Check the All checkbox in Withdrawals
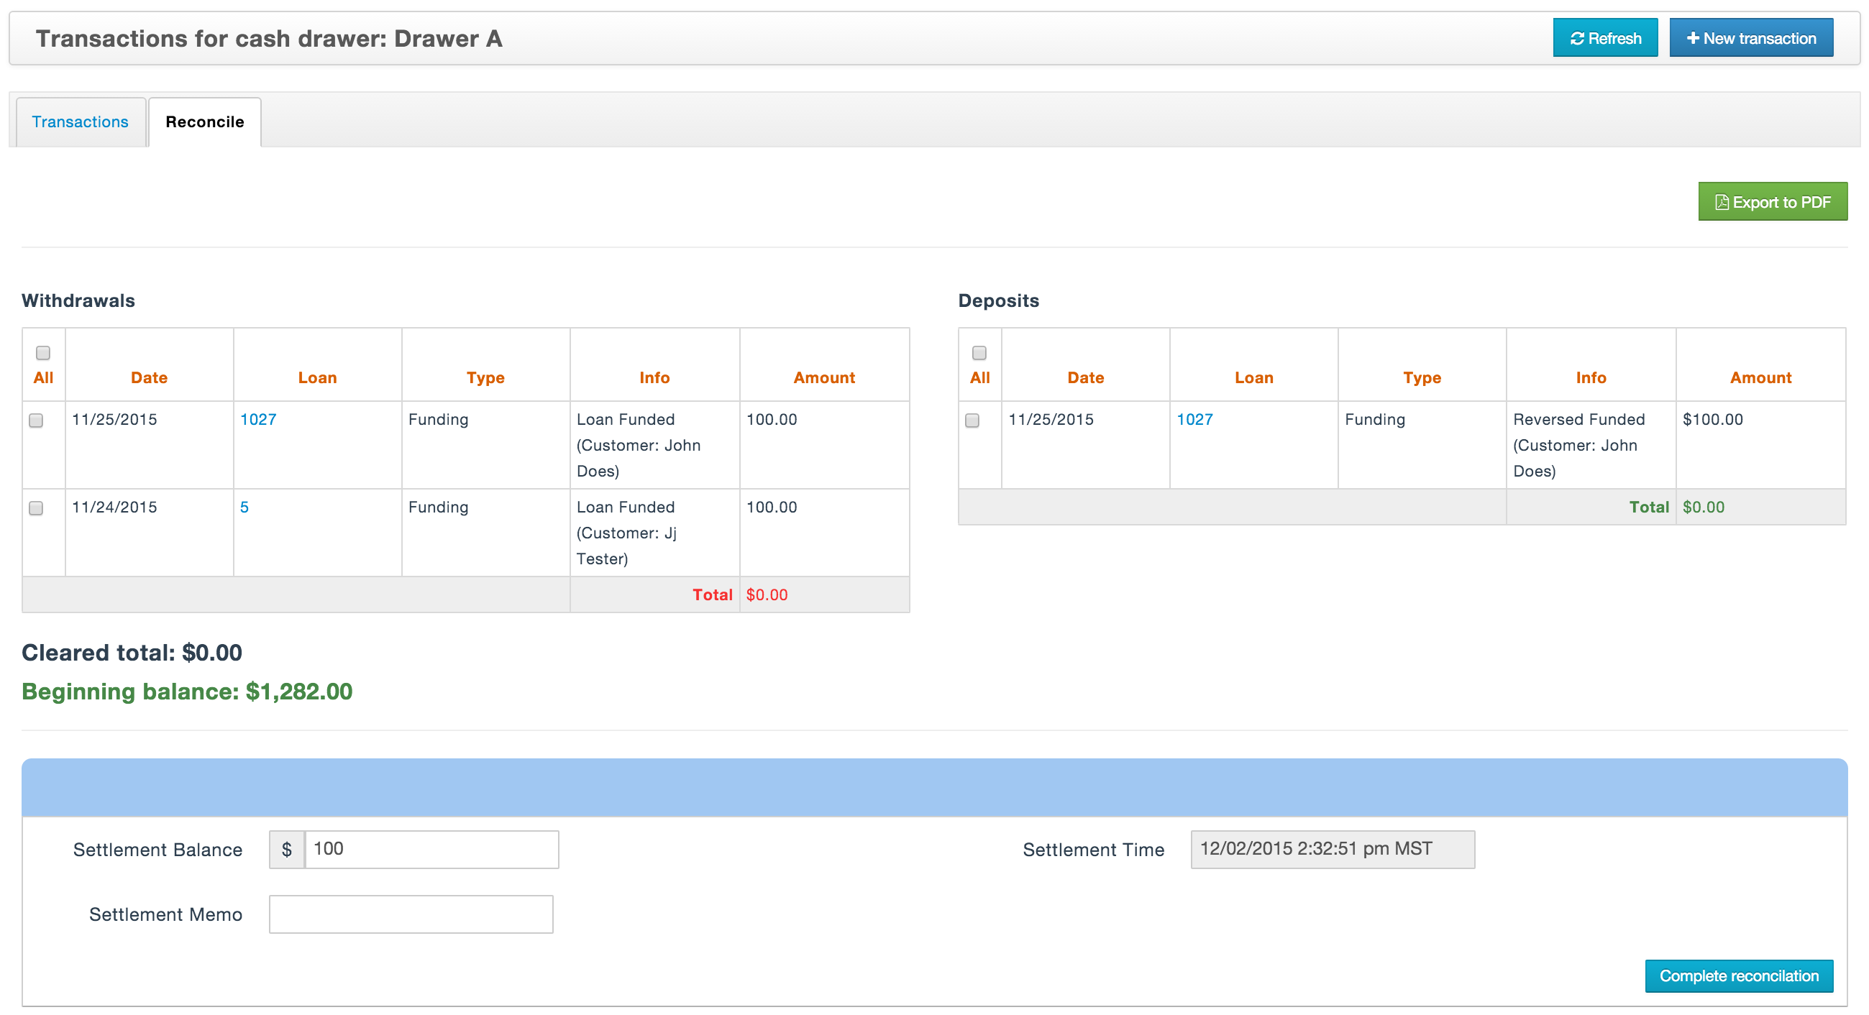Image resolution: width=1869 pixels, height=1015 pixels. (43, 353)
